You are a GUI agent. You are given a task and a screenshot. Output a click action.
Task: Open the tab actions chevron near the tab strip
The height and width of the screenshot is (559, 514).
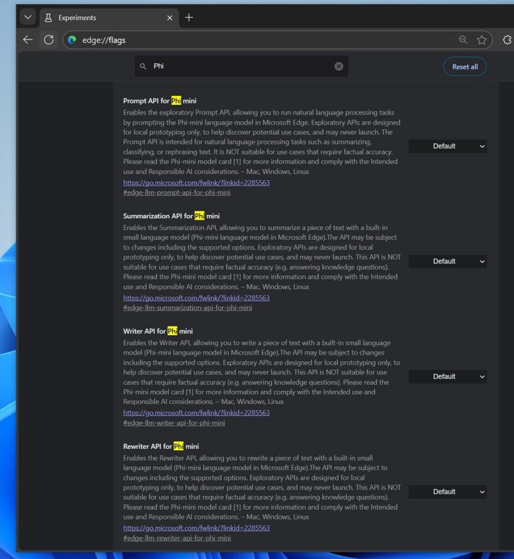(x=28, y=17)
